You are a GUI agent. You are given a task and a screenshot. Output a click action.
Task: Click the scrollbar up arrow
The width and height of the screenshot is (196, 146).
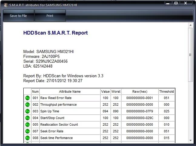pyautogui.click(x=191, y=25)
